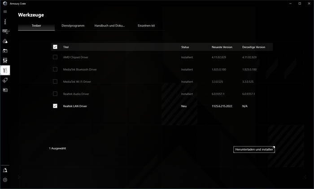Open the Einzelnen kit tab
The height and width of the screenshot is (189, 314).
(x=146, y=26)
